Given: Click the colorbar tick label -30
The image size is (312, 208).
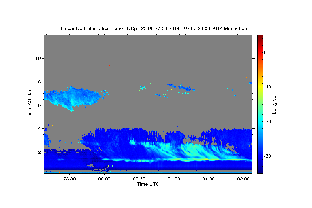Looking at the screenshot, I should pos(268,156).
